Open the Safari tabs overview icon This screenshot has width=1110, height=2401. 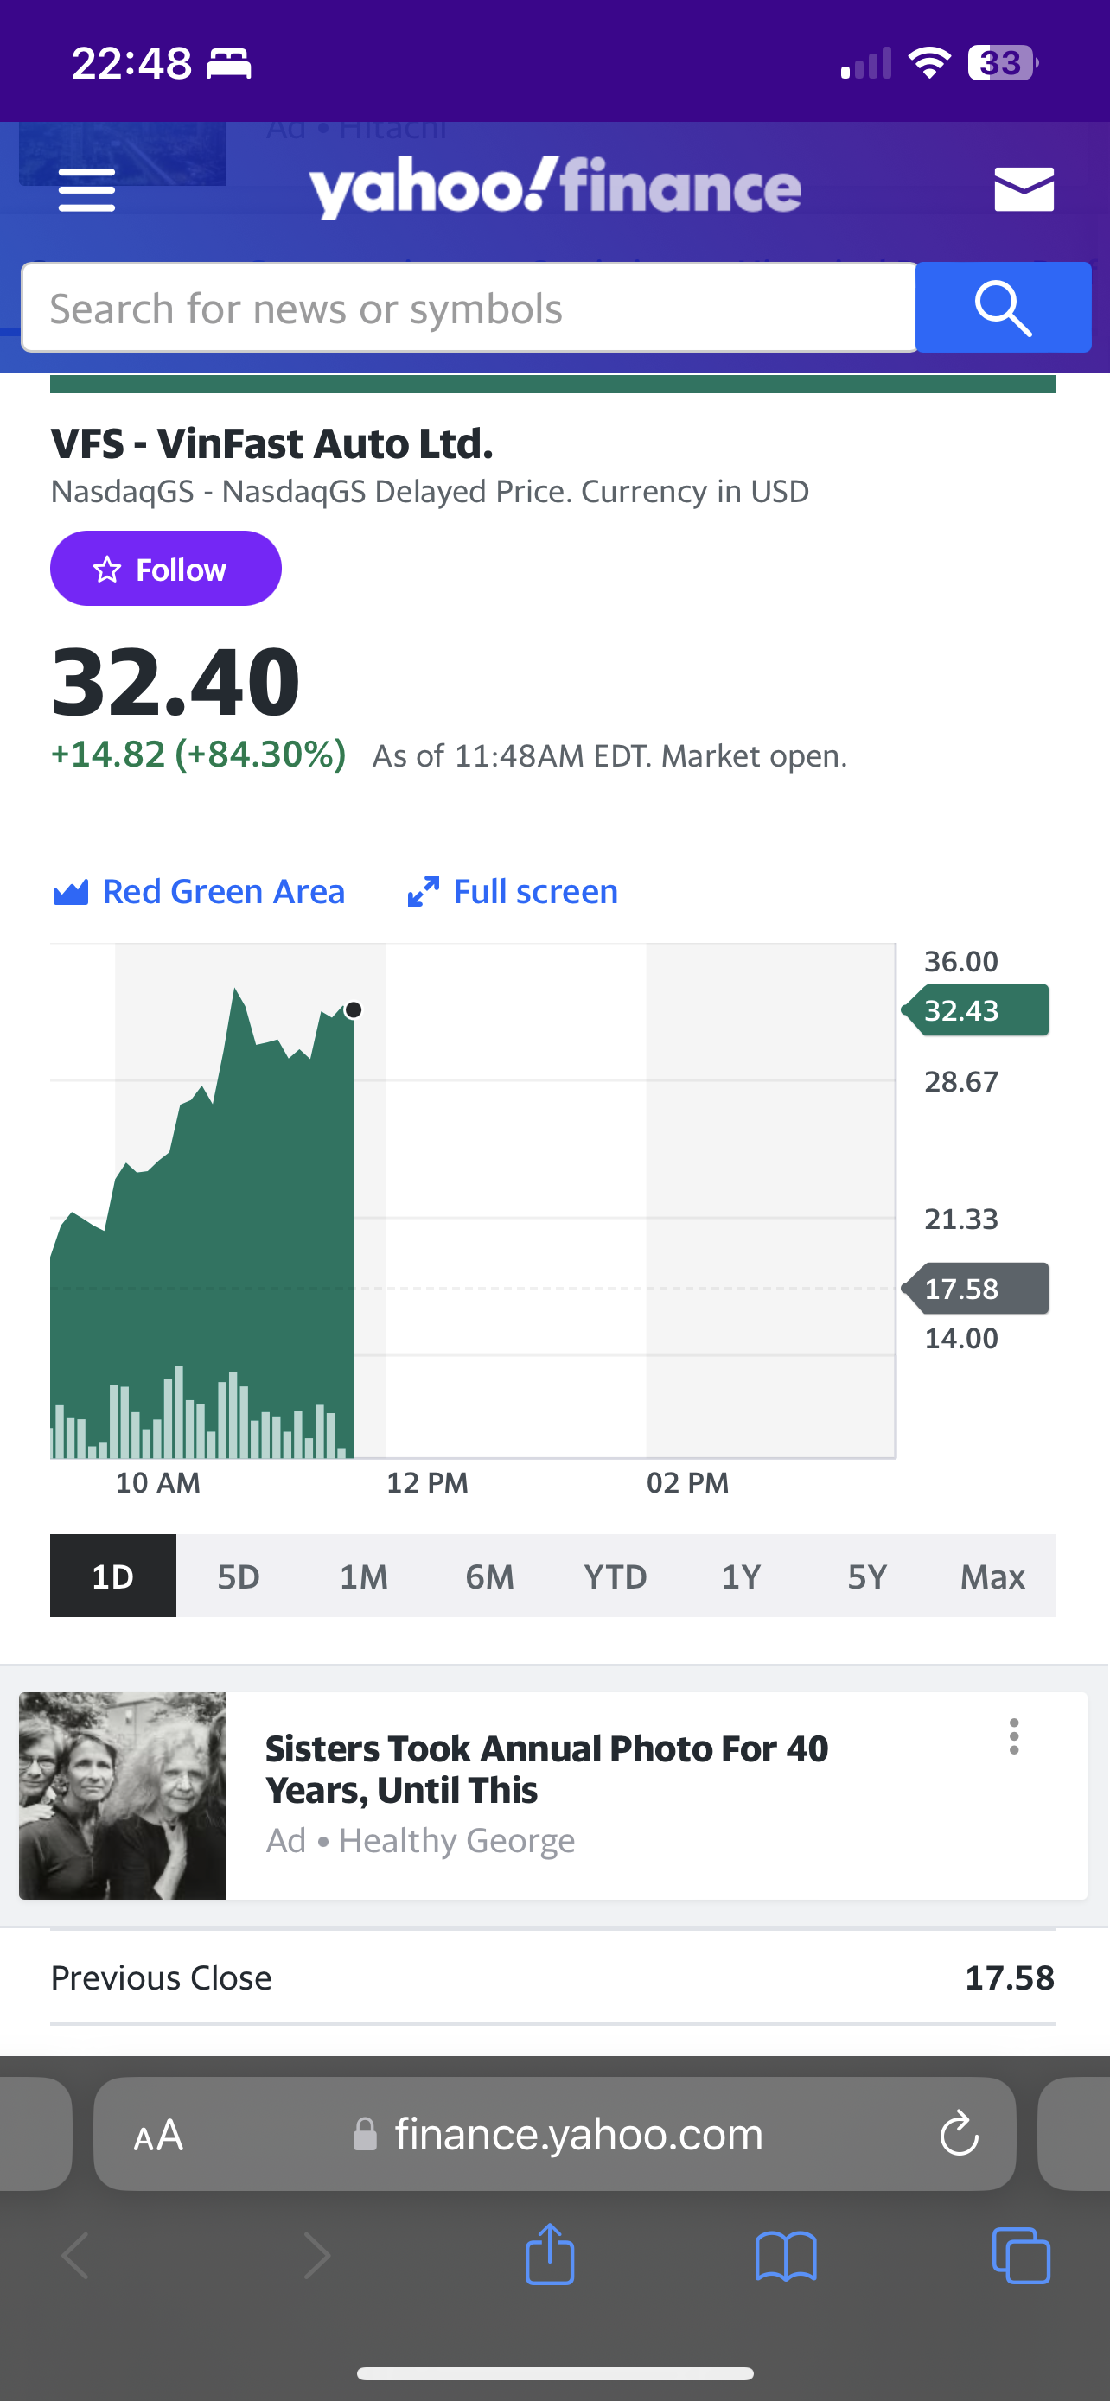[x=1021, y=2256]
